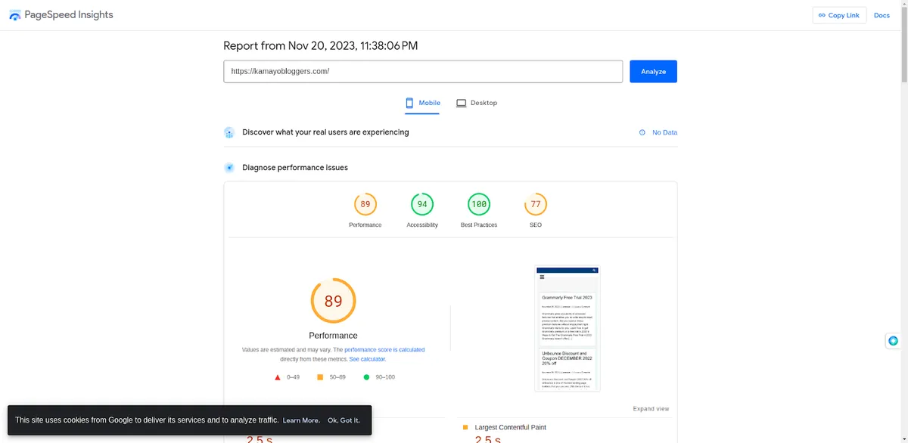This screenshot has width=908, height=443.
Task: Click the real users experience section icon
Action: point(229,132)
